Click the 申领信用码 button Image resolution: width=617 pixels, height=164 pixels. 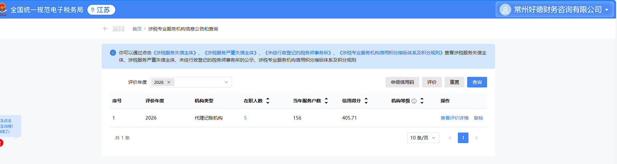402,82
